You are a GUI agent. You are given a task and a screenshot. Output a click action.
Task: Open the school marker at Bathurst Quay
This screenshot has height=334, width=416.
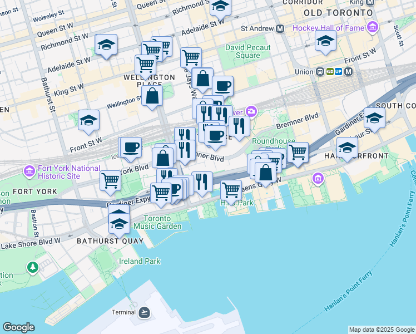click(118, 223)
